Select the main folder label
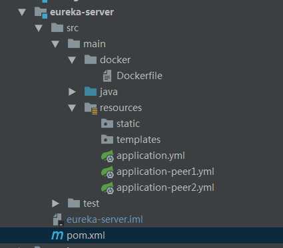283x248 pixels. click(x=95, y=44)
